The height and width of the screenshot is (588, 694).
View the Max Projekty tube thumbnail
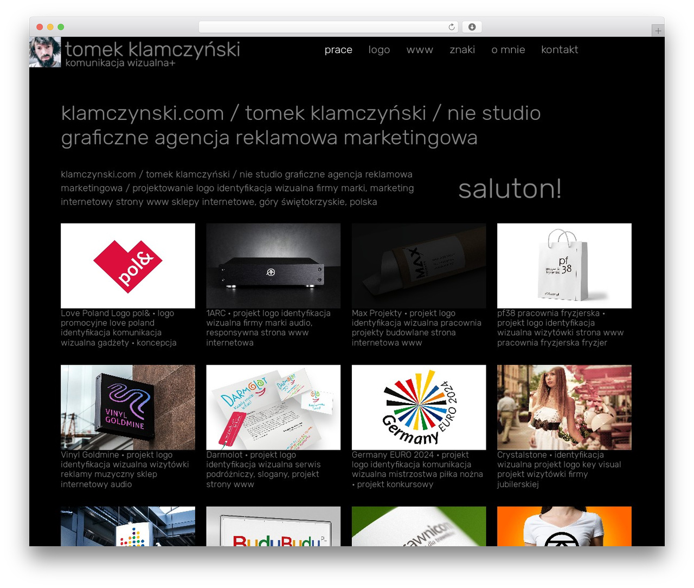419,266
